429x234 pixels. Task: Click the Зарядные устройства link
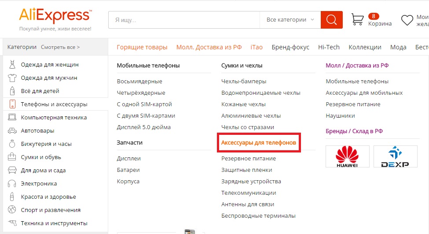click(x=251, y=182)
